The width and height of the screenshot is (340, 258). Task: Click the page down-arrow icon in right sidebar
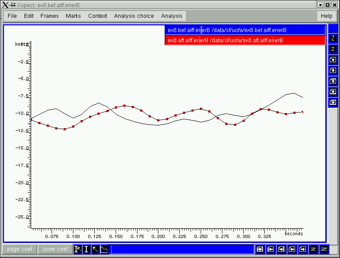coord(333,70)
